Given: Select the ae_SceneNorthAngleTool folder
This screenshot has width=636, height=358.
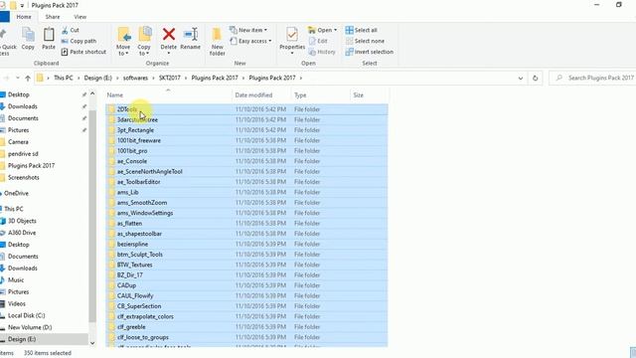Looking at the screenshot, I should [x=246, y=172].
